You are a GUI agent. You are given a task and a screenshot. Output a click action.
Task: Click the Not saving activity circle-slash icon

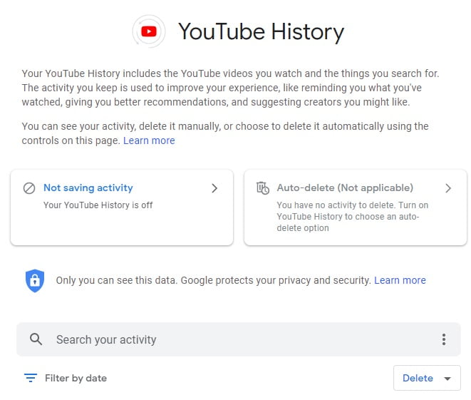coord(29,188)
